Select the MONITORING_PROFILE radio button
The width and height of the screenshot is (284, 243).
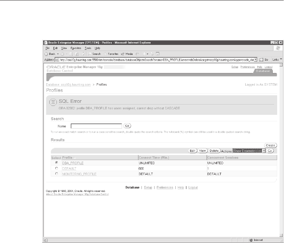[x=57, y=174]
